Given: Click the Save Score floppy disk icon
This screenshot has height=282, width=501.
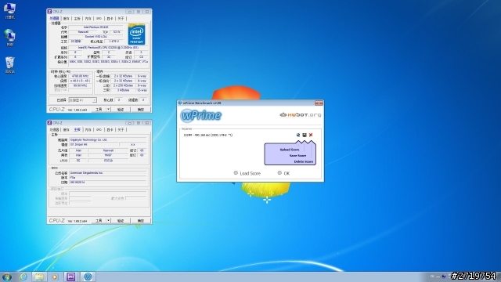Looking at the screenshot, I should [305, 135].
